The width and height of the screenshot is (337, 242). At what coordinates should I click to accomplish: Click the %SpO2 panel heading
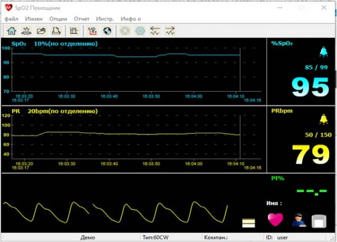coord(282,44)
